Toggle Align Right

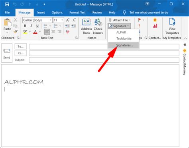pyautogui.click(x=59, y=32)
